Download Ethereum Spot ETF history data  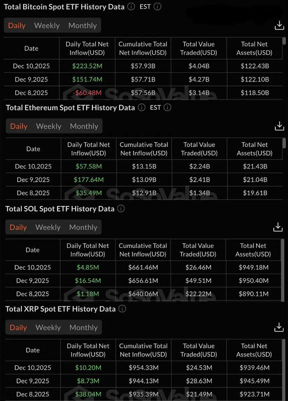tap(279, 126)
